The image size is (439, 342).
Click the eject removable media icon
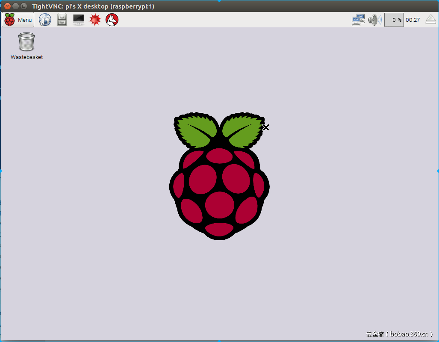click(430, 20)
